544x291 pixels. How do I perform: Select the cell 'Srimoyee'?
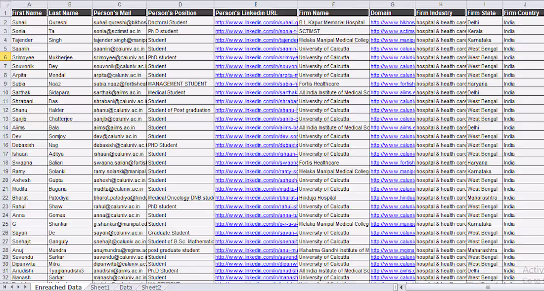29,57
